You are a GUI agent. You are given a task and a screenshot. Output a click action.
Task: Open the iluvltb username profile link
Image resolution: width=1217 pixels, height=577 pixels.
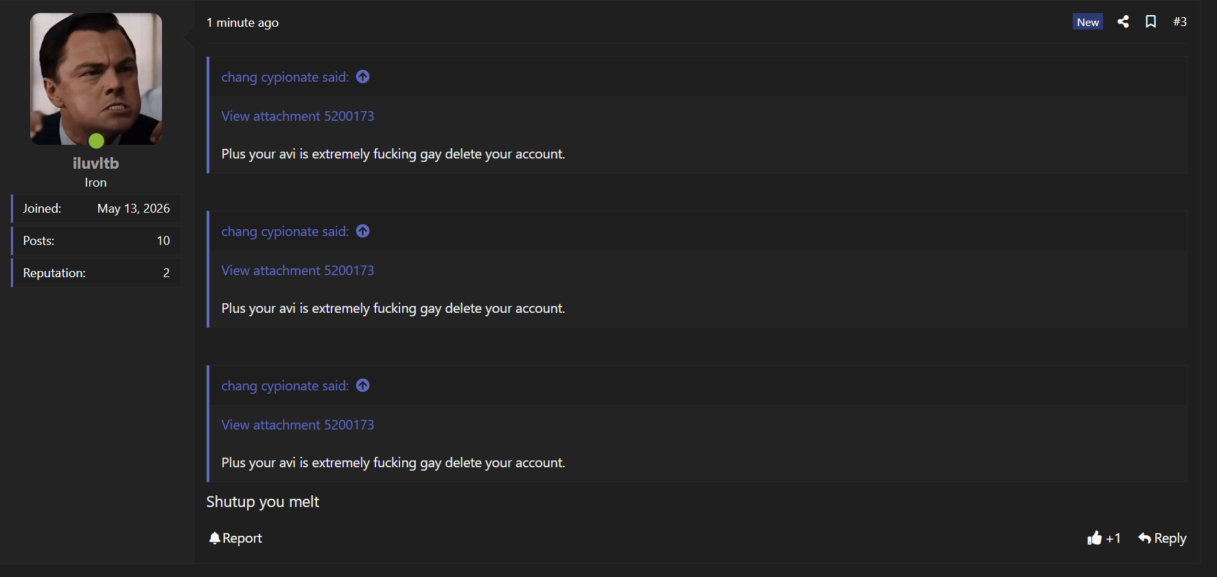point(96,163)
